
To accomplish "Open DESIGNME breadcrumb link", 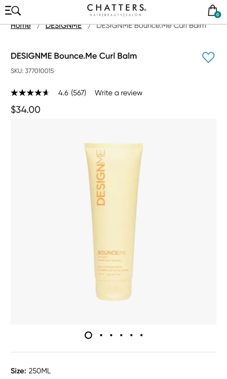I will (63, 26).
